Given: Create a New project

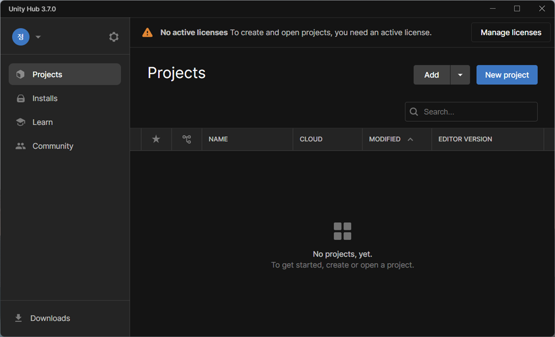Looking at the screenshot, I should [507, 75].
